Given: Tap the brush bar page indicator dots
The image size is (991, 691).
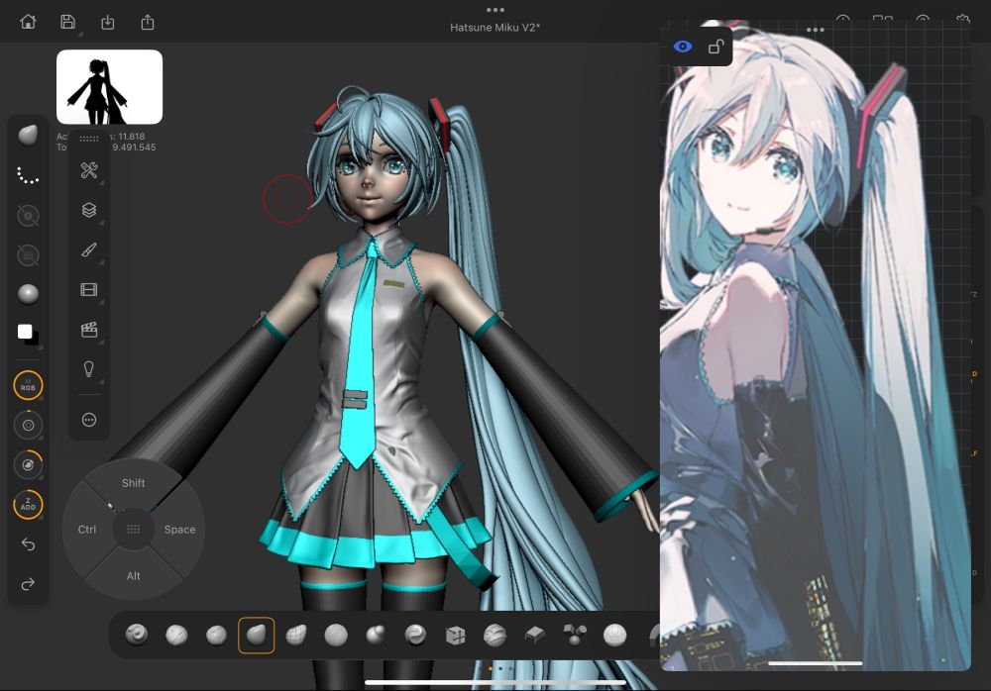Looking at the screenshot, I should [500, 668].
